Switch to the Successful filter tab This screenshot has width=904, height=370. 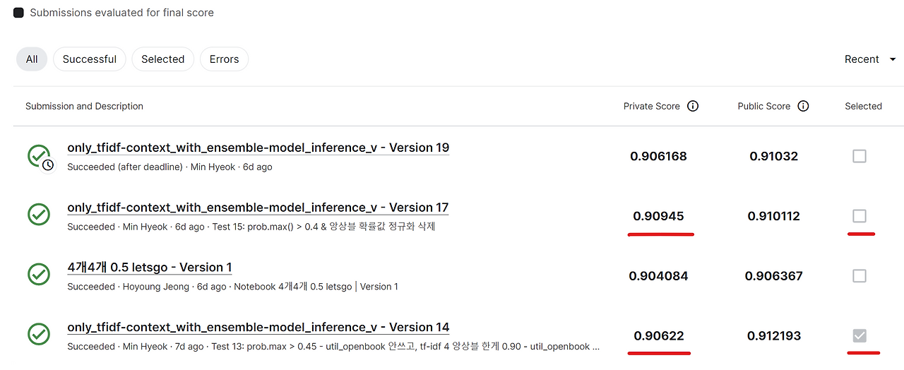[90, 59]
